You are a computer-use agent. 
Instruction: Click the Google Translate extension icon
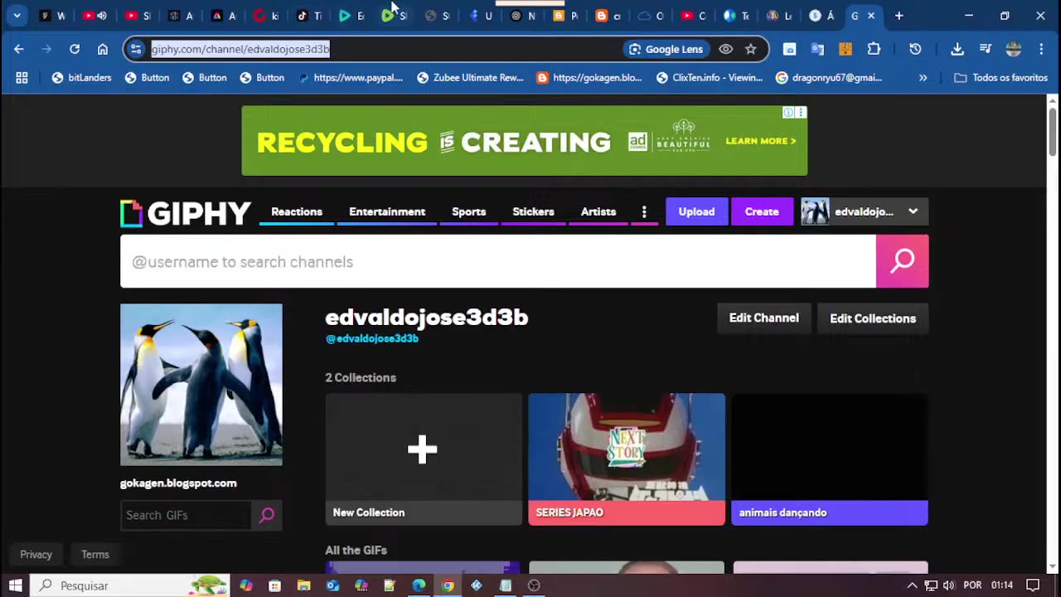[x=817, y=49]
